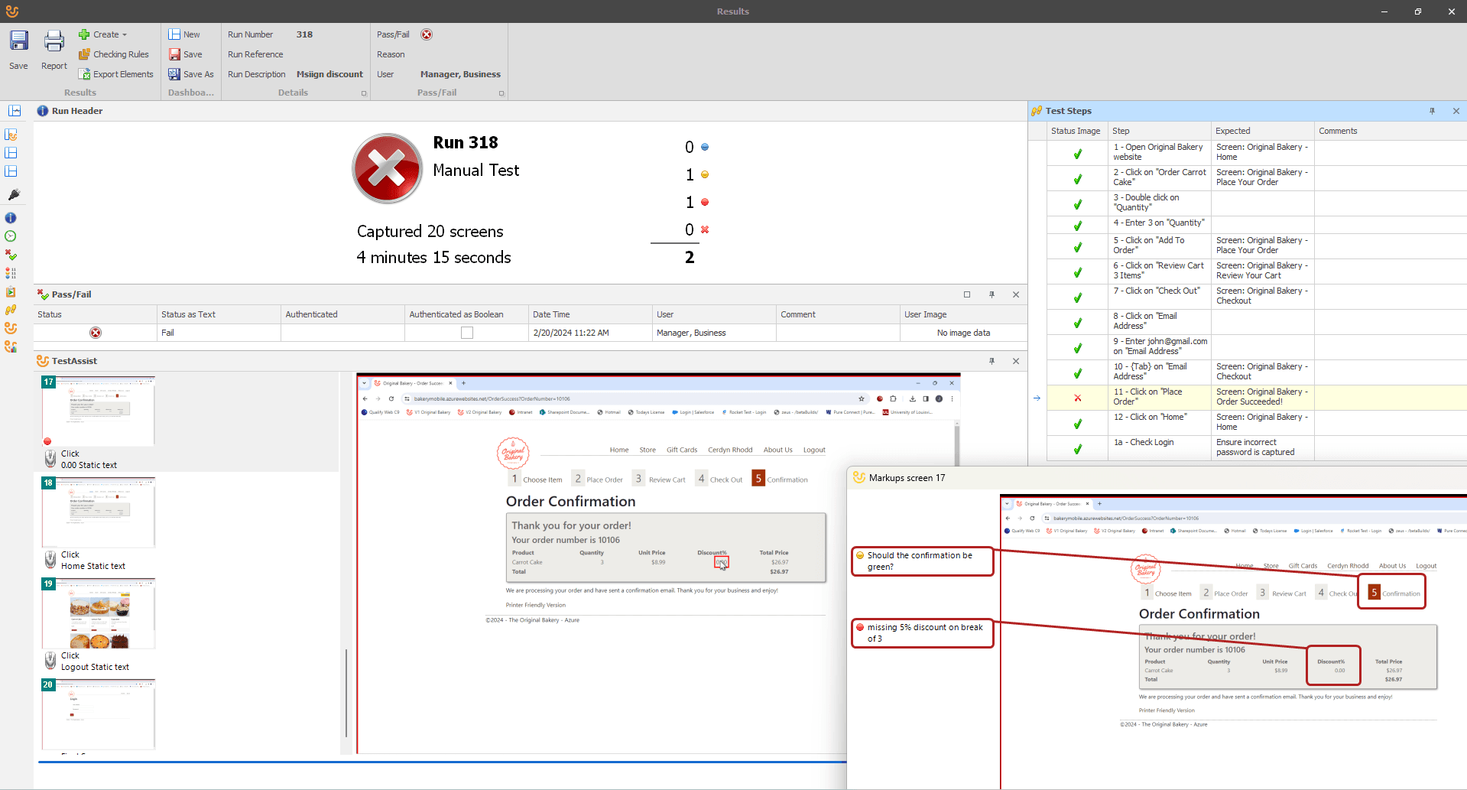Click the green clock icon in the sidebar

point(11,236)
